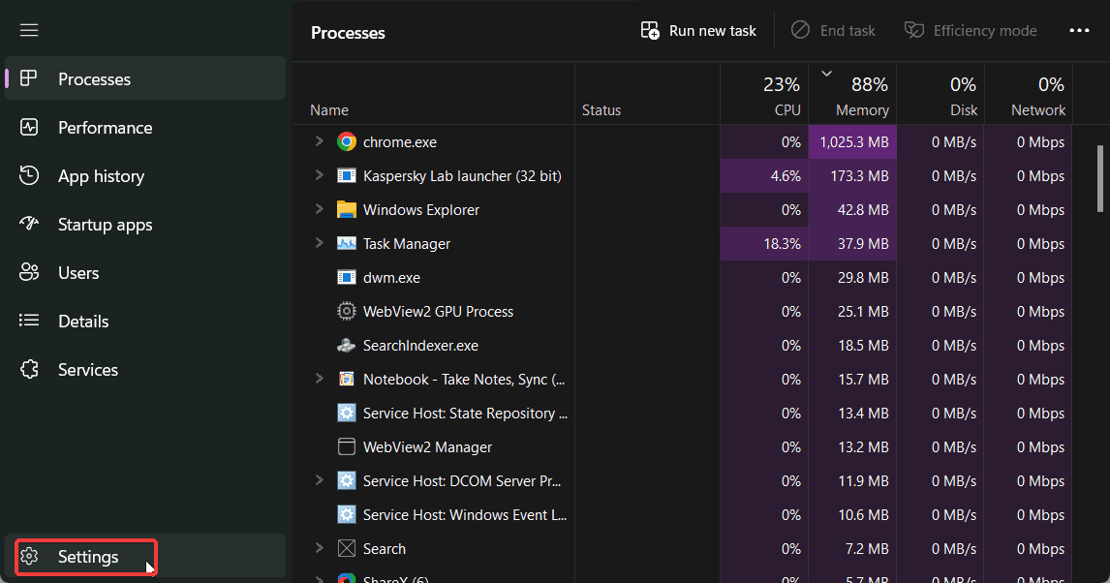Sort by the Memory column header
Image resolution: width=1110 pixels, height=583 pixels.
point(852,93)
